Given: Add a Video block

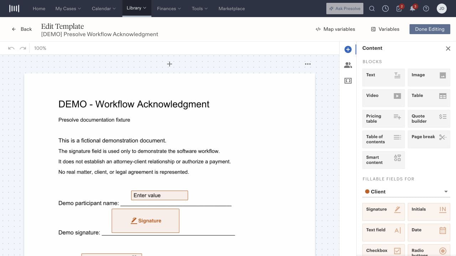Looking at the screenshot, I should (383, 98).
